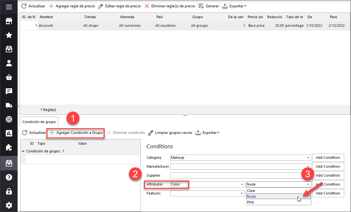351x212 pixels.
Task: Open the bar chart statistics icon
Action: pyautogui.click(x=9, y=133)
